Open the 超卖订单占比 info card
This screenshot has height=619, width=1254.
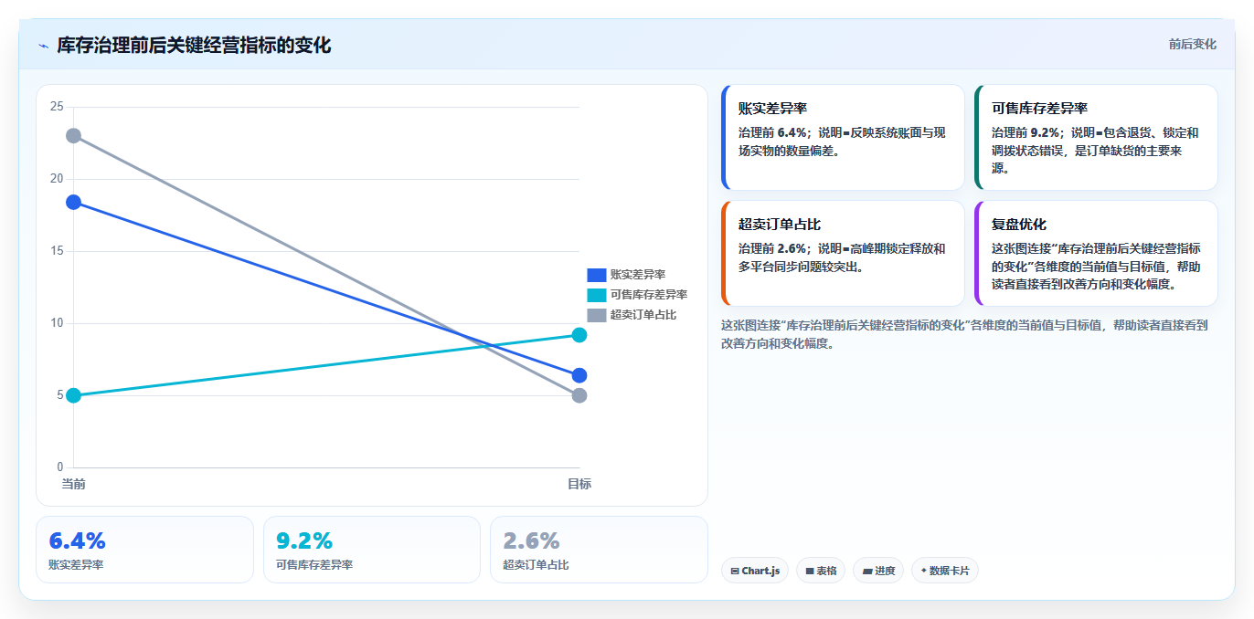pos(843,253)
